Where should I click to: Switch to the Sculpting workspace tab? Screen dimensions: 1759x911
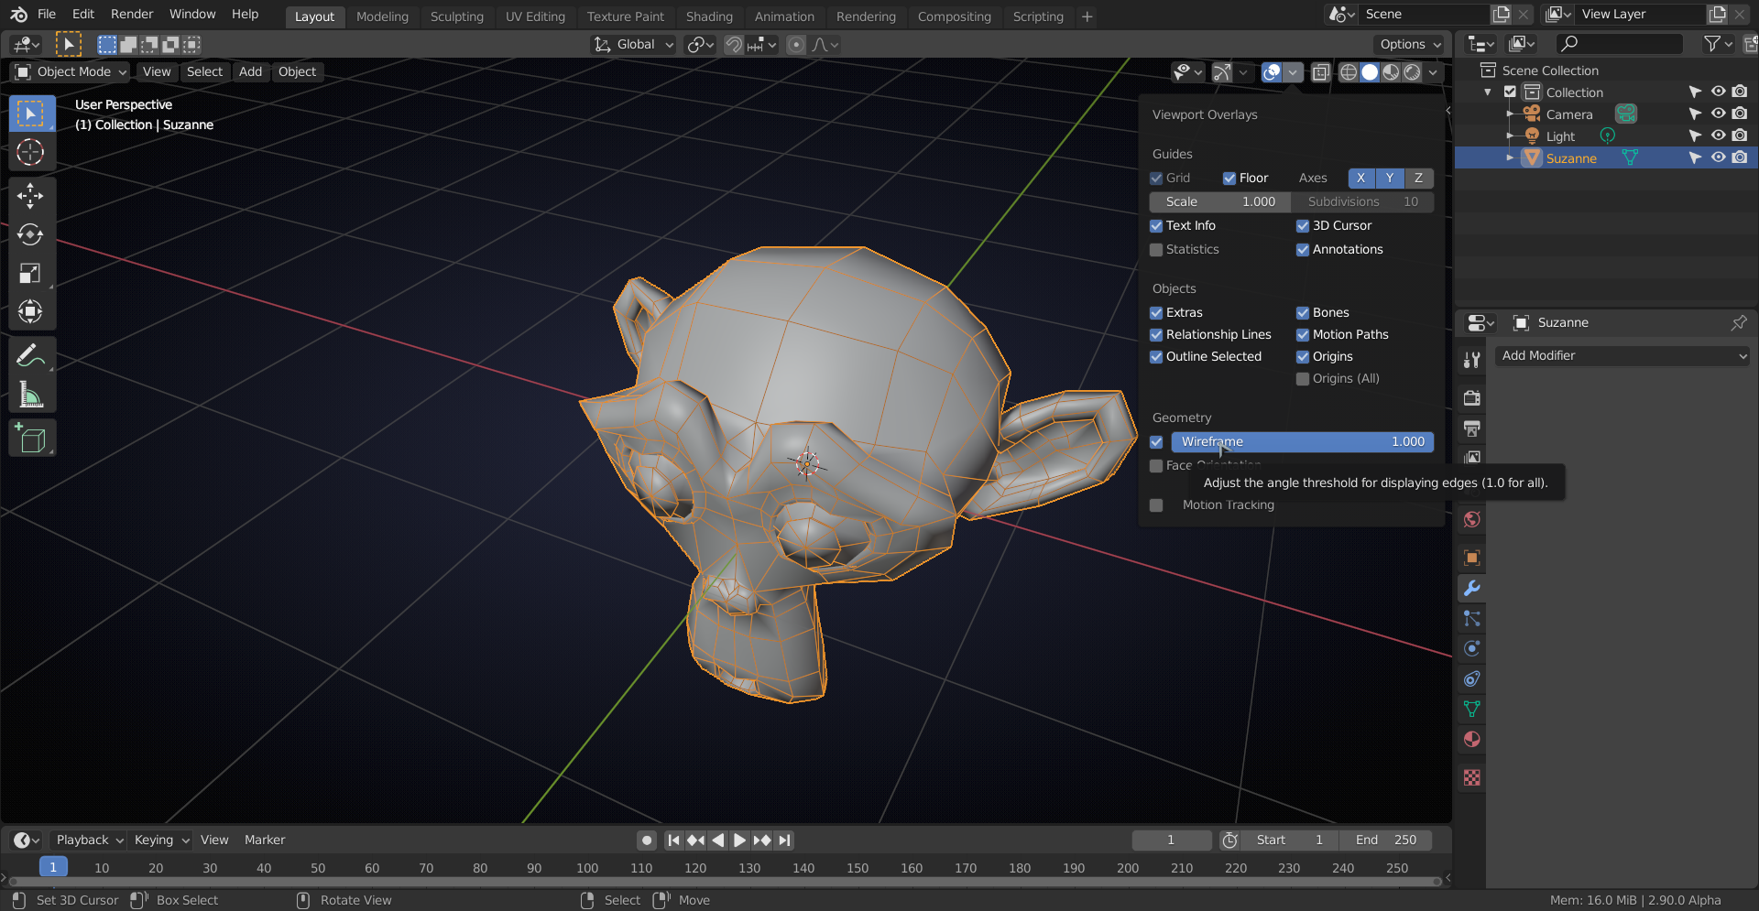(x=456, y=16)
